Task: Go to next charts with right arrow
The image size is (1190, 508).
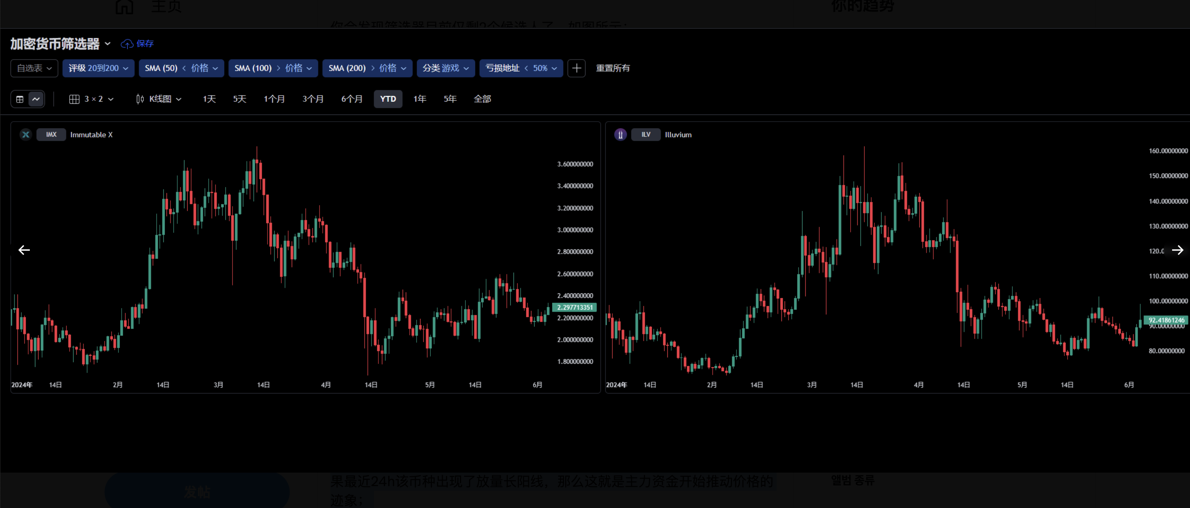Action: tap(1178, 250)
